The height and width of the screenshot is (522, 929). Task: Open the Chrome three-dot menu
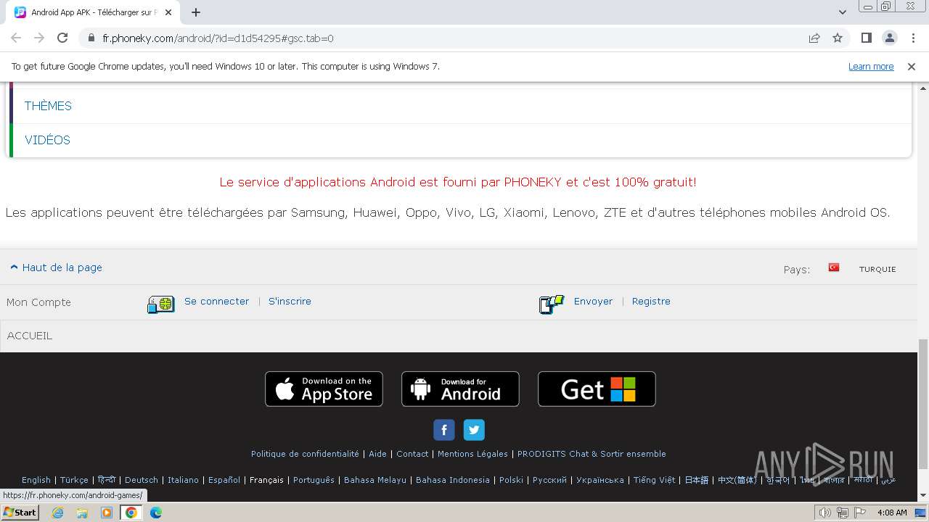point(912,38)
